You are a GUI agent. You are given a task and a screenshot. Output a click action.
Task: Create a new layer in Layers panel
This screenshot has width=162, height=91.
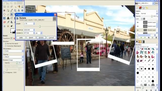(137, 38)
